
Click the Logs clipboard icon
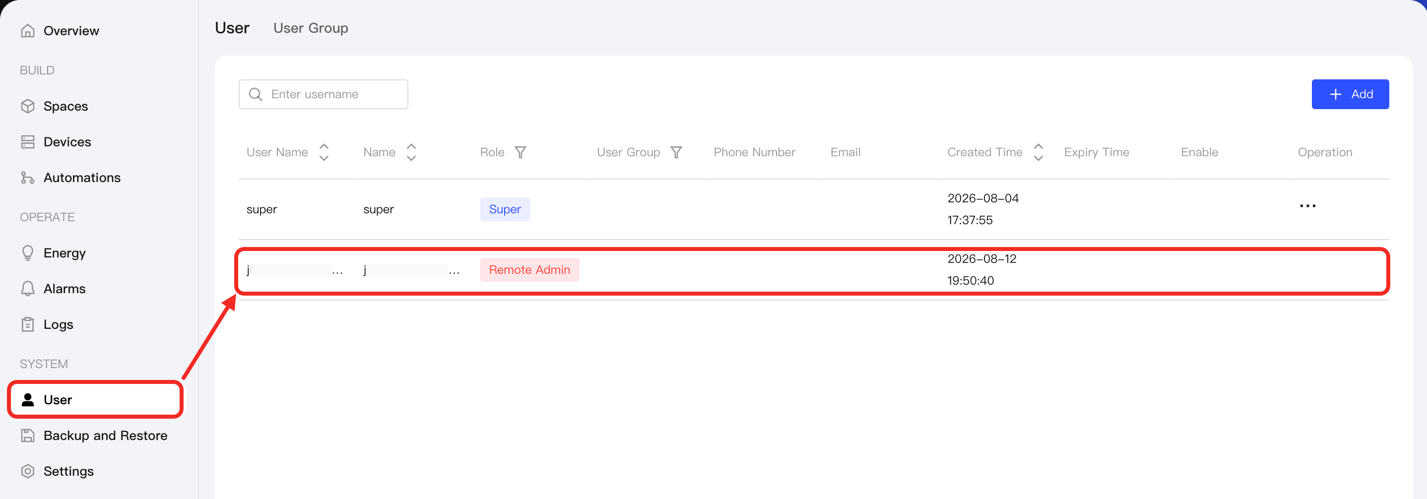(28, 324)
